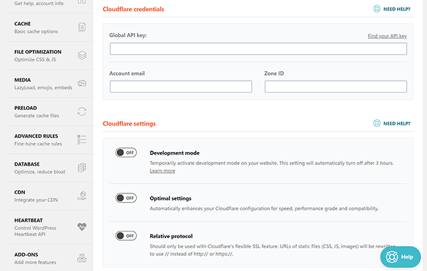The height and width of the screenshot is (271, 427).
Task: Go to File Optimization section
Action: [50, 56]
